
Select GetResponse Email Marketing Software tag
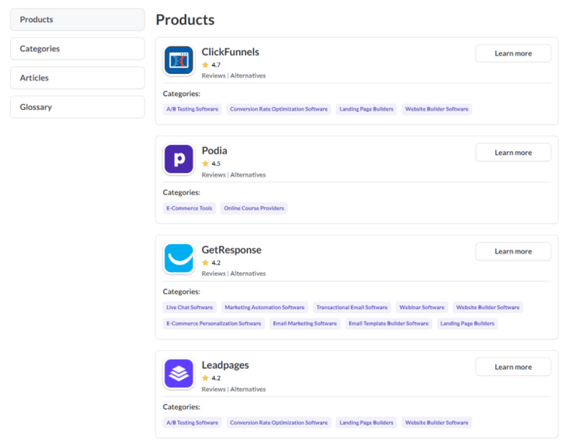[305, 324]
